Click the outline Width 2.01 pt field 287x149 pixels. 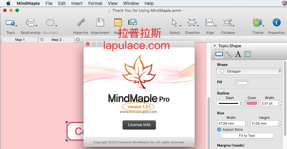(x=270, y=103)
